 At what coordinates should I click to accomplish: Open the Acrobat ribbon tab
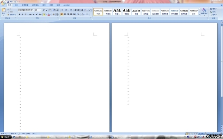click(x=67, y=5)
